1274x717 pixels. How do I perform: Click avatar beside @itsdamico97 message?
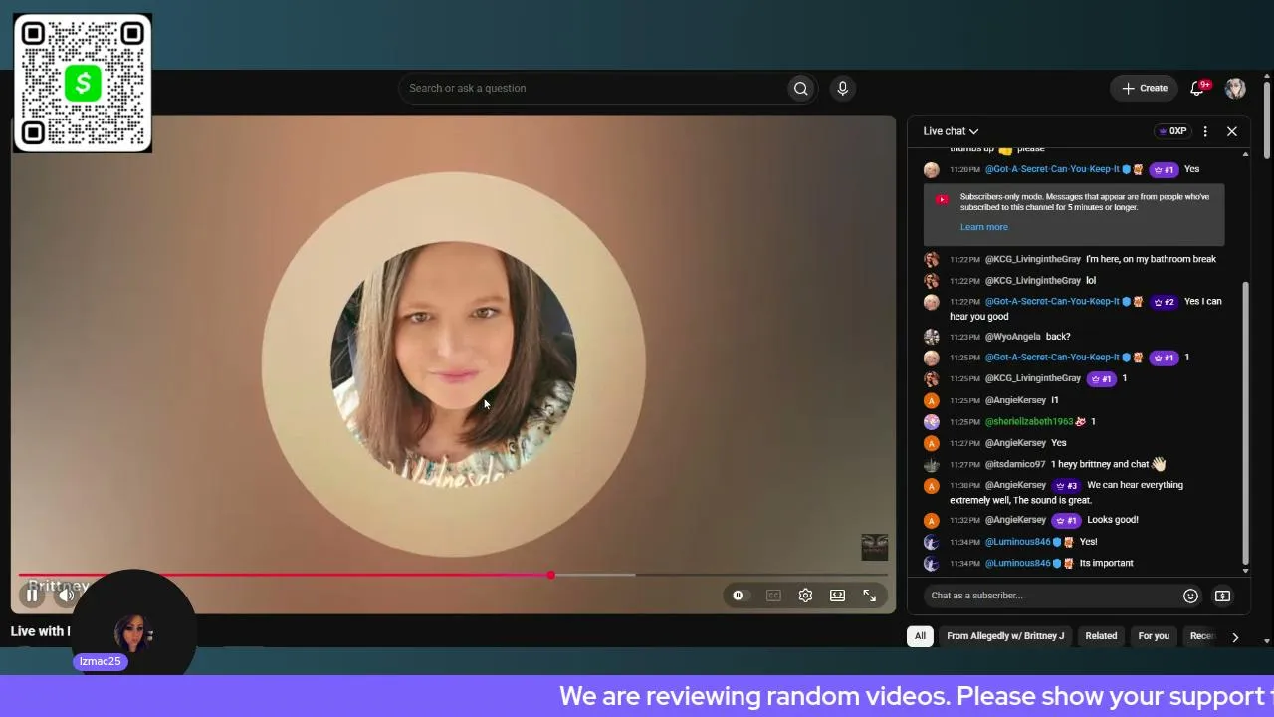tap(931, 464)
